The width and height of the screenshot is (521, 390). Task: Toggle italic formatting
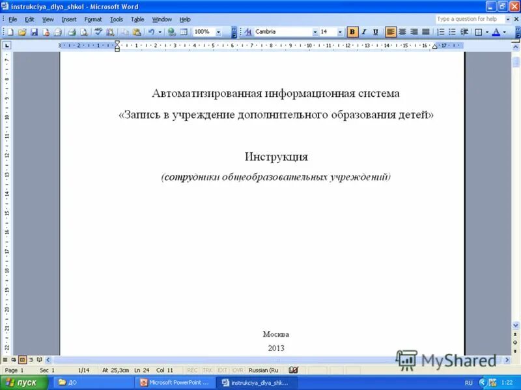pos(363,32)
